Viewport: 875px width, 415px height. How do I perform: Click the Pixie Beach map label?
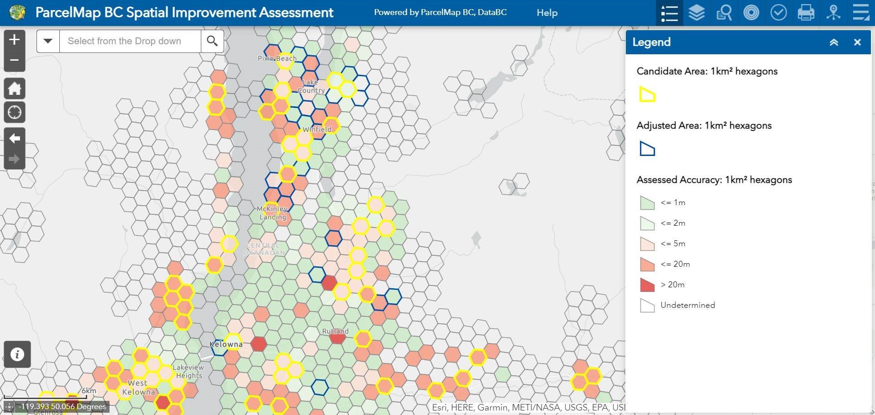277,58
